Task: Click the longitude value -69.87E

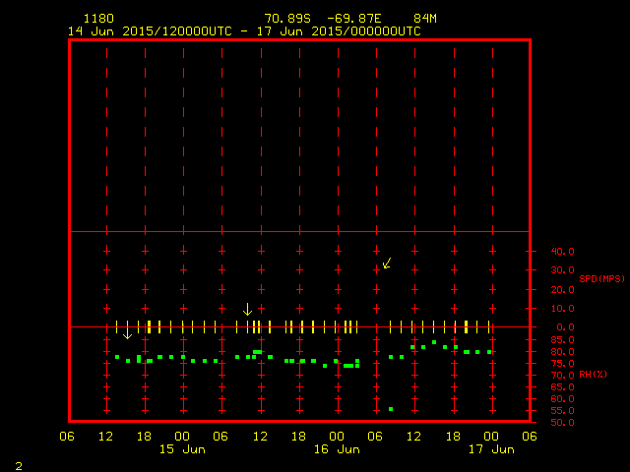Action: [x=356, y=19]
